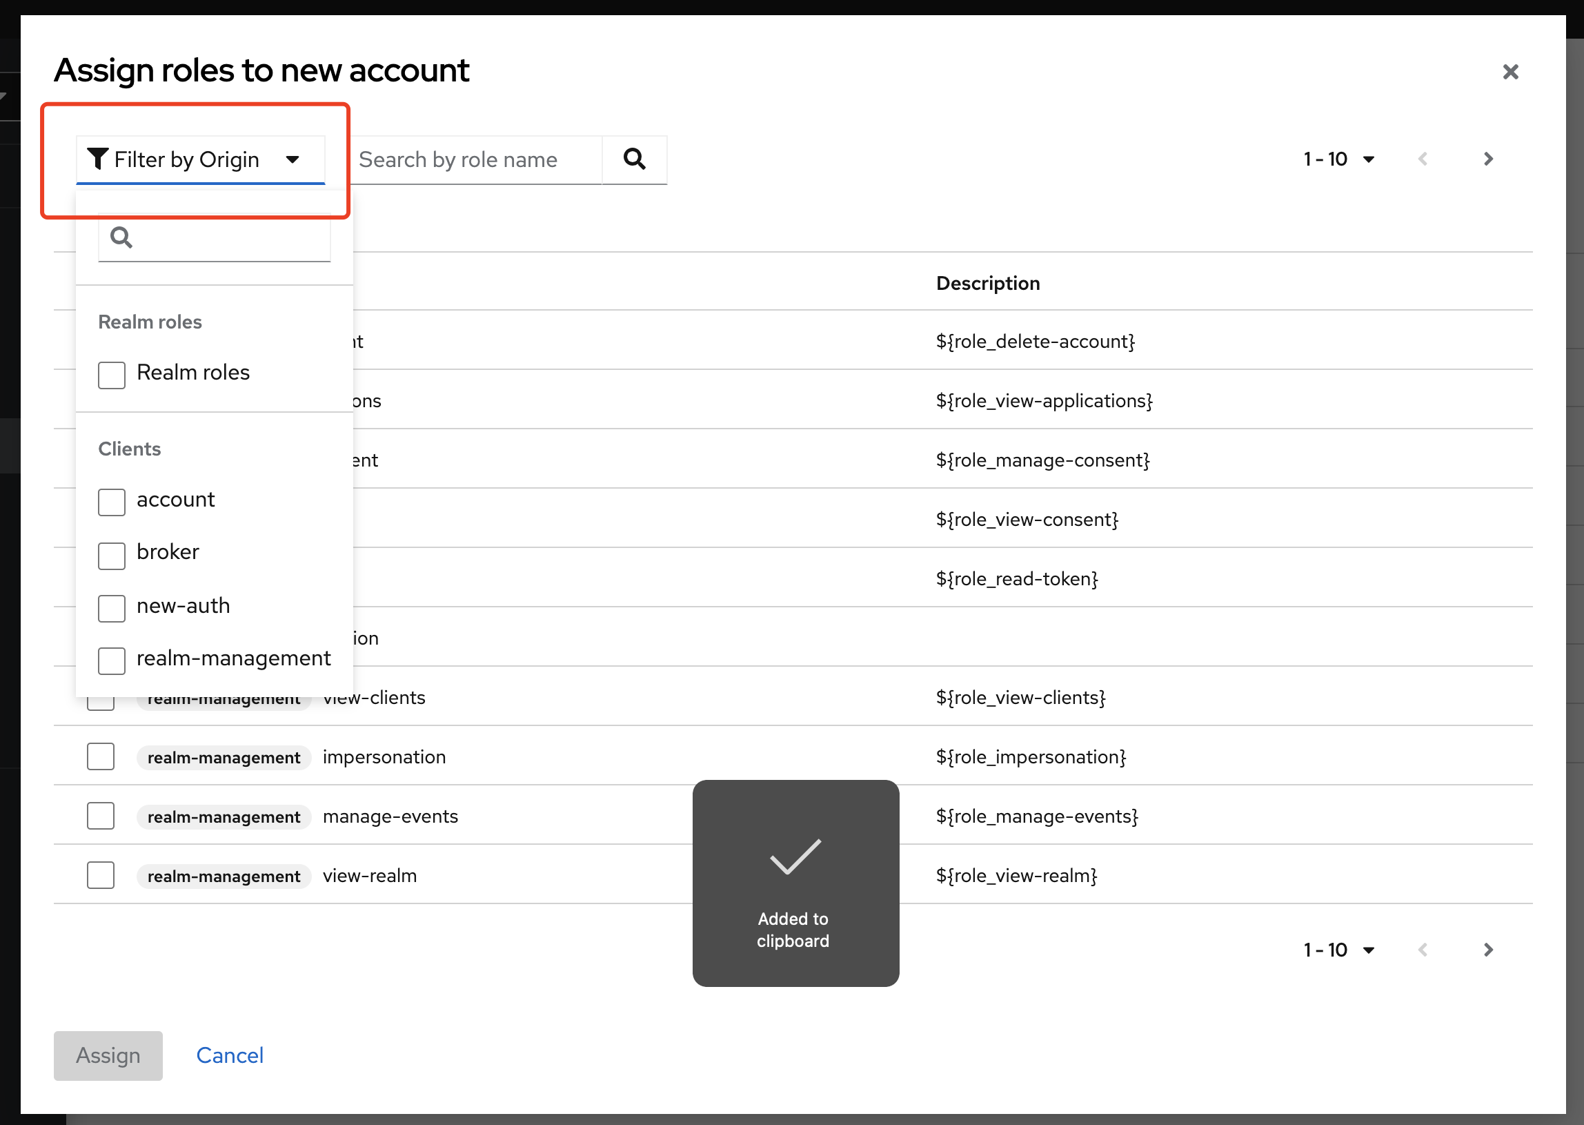This screenshot has height=1125, width=1584.
Task: Go to next page using top right chevron
Action: (1488, 159)
